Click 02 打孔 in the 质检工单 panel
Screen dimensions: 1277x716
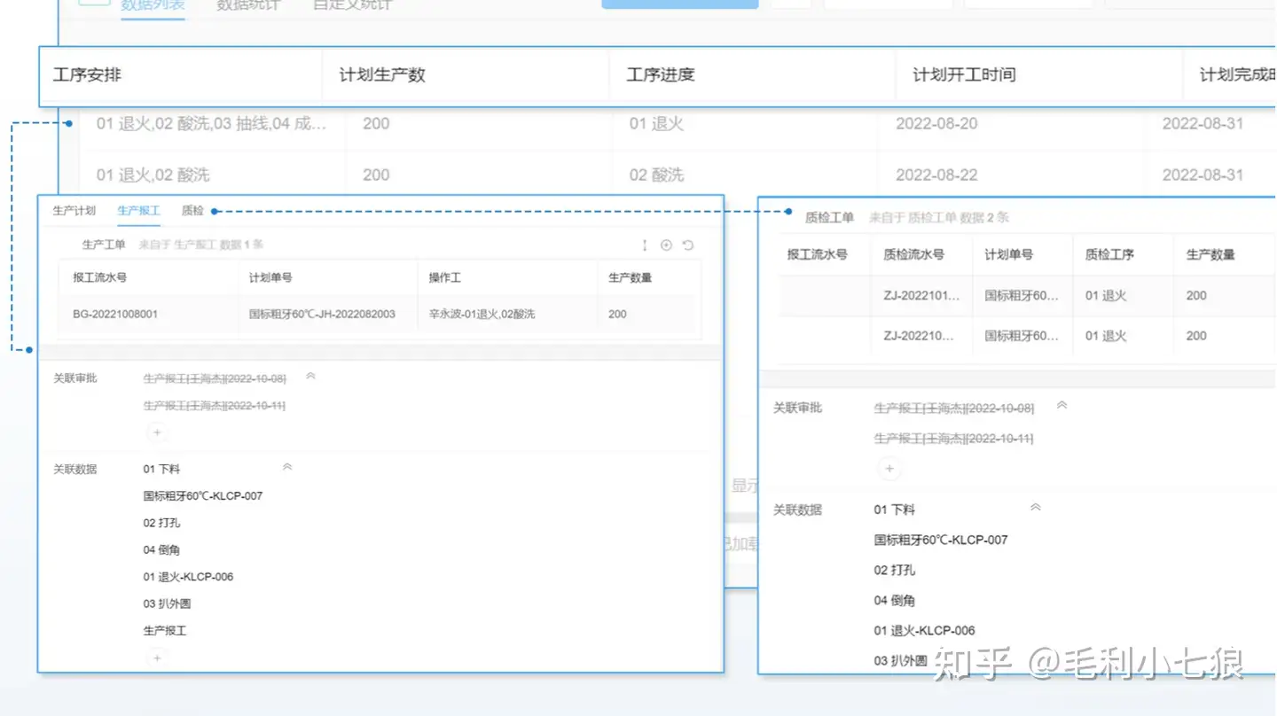click(x=895, y=571)
